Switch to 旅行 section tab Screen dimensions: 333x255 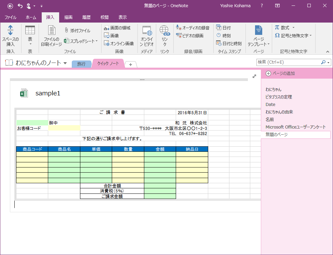pyautogui.click(x=81, y=64)
